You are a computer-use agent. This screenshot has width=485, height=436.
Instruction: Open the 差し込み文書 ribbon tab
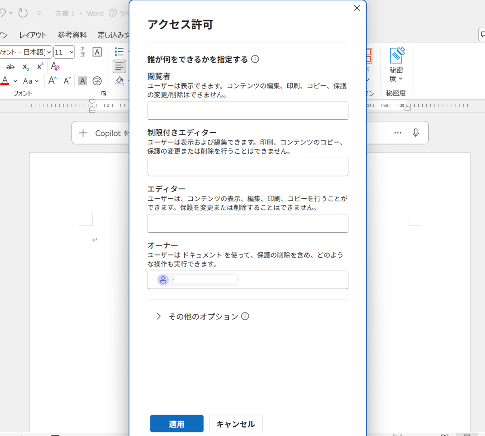pos(114,35)
